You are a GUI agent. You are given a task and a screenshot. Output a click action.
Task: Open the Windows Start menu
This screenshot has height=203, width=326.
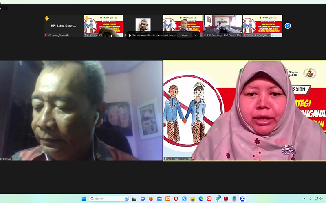coord(84,199)
